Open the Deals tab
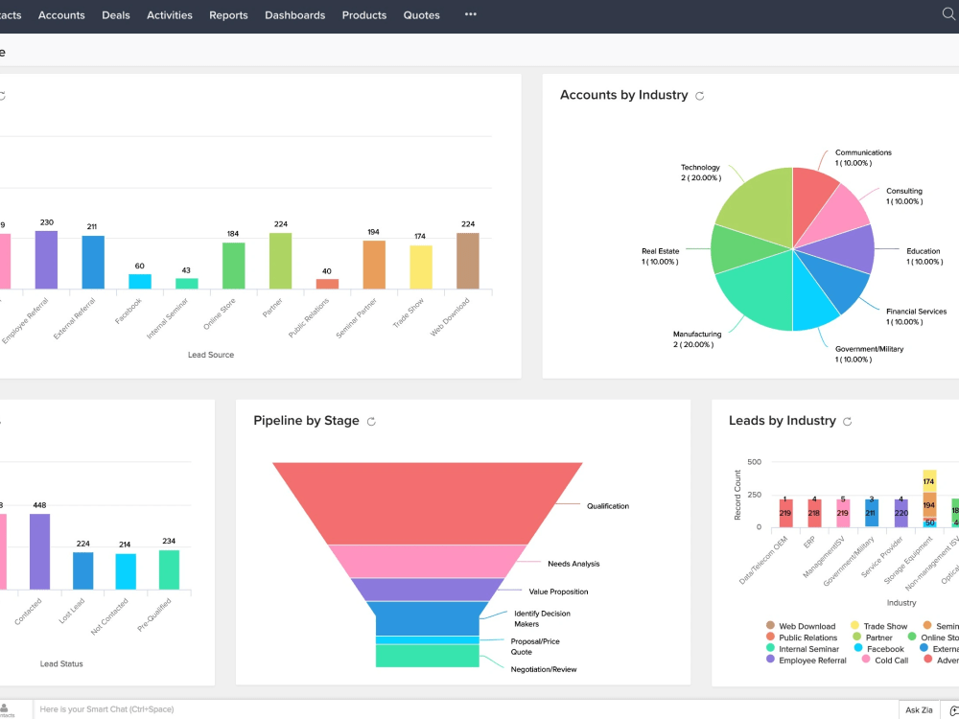959x719 pixels. tap(116, 15)
